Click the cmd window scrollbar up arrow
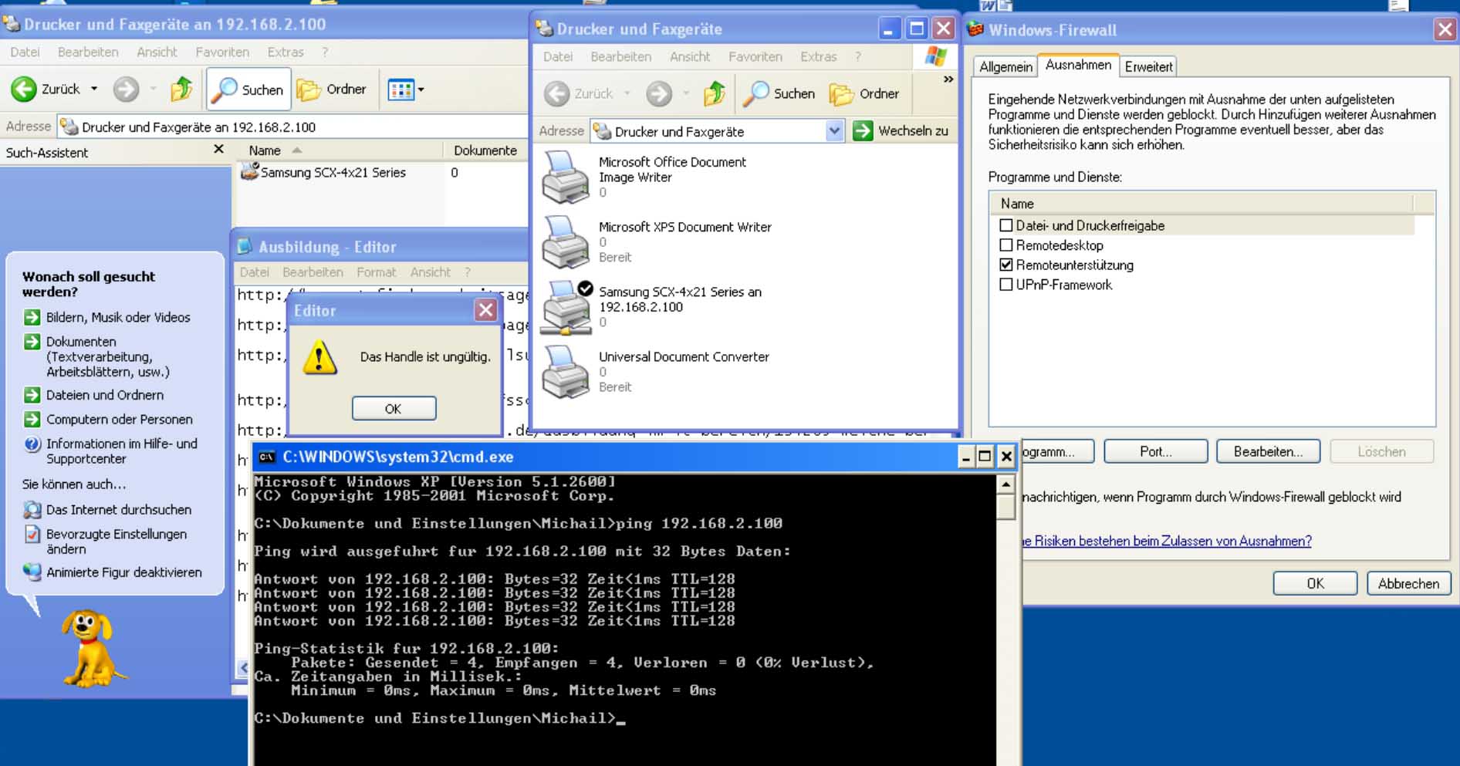Image resolution: width=1460 pixels, height=766 pixels. (x=1005, y=484)
